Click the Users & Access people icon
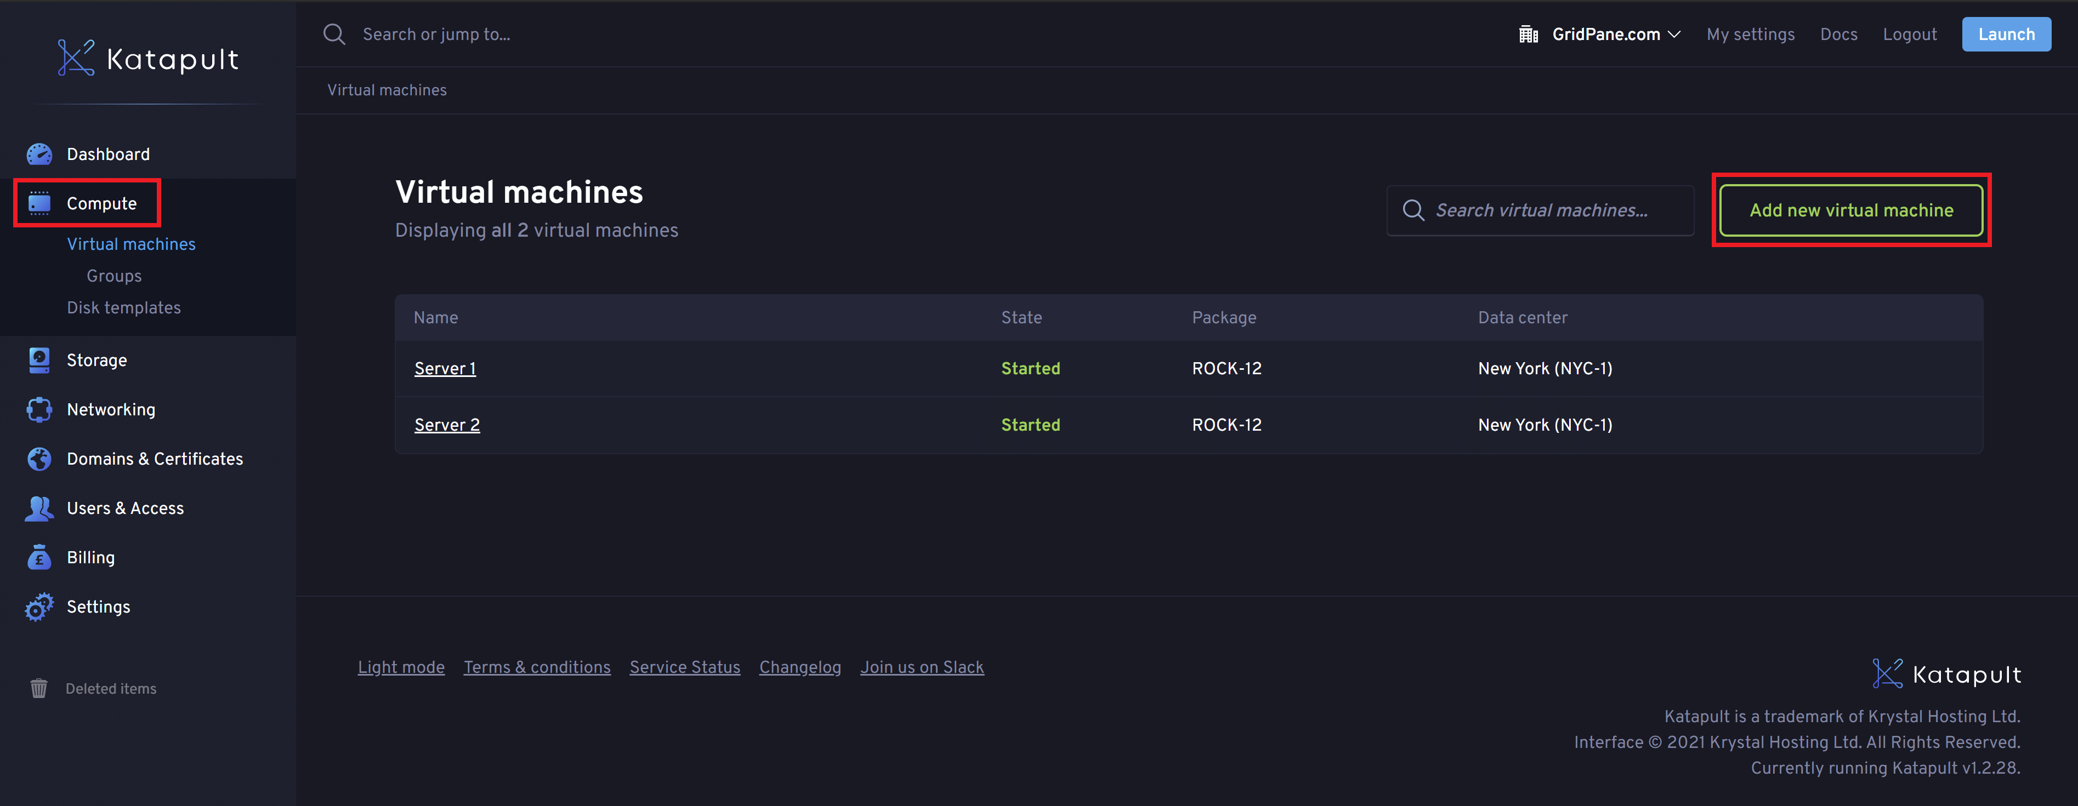This screenshot has height=806, width=2078. point(39,508)
